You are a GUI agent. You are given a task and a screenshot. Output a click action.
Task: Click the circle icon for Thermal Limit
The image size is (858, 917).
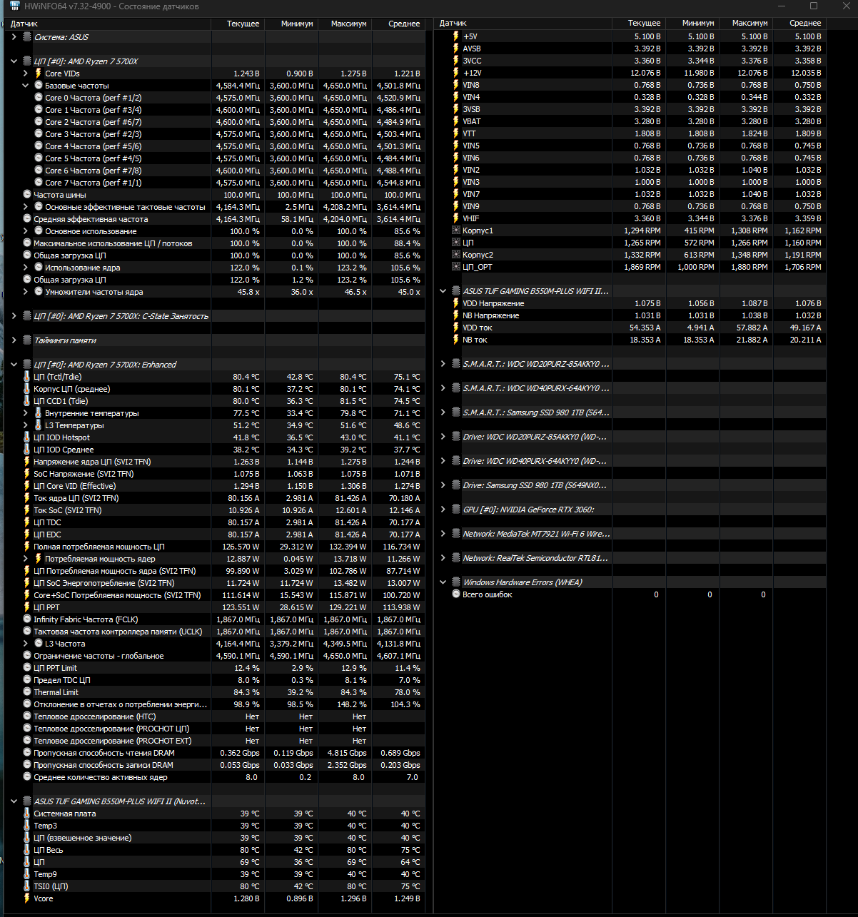pos(27,692)
